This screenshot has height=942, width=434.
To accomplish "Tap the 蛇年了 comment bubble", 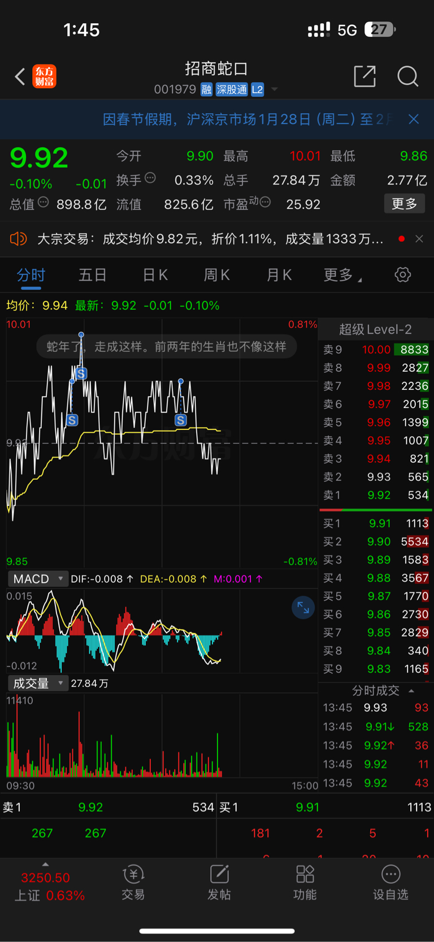I will pos(166,346).
